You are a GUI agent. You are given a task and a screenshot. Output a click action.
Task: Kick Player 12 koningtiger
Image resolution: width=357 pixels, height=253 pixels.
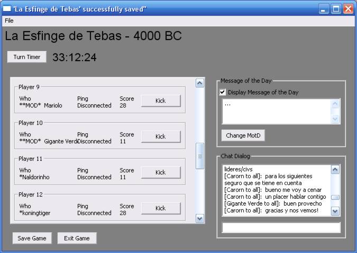click(161, 208)
